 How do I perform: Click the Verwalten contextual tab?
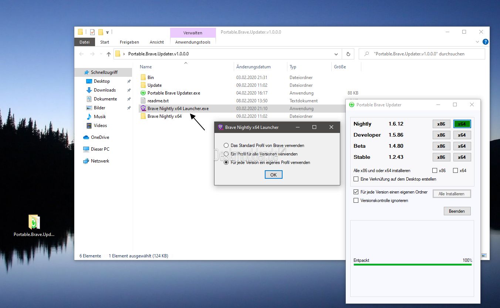click(x=193, y=32)
